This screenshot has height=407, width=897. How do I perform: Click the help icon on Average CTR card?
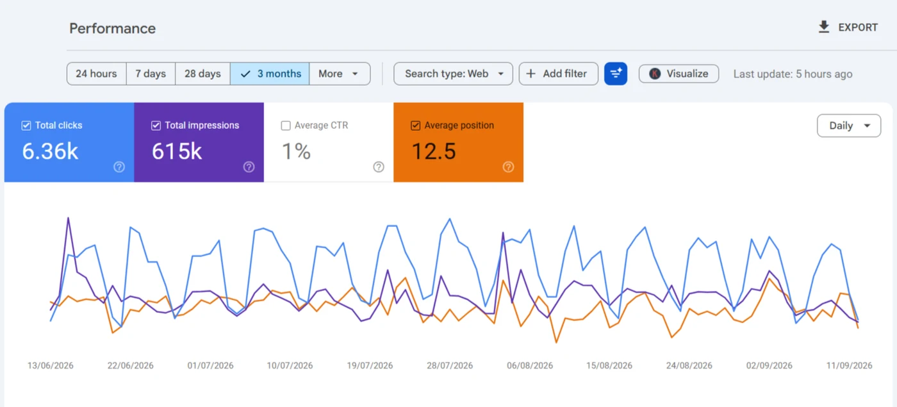point(379,167)
